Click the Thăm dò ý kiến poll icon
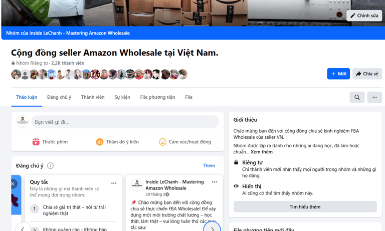Image resolution: width=385 pixels, height=231 pixels. (100, 142)
